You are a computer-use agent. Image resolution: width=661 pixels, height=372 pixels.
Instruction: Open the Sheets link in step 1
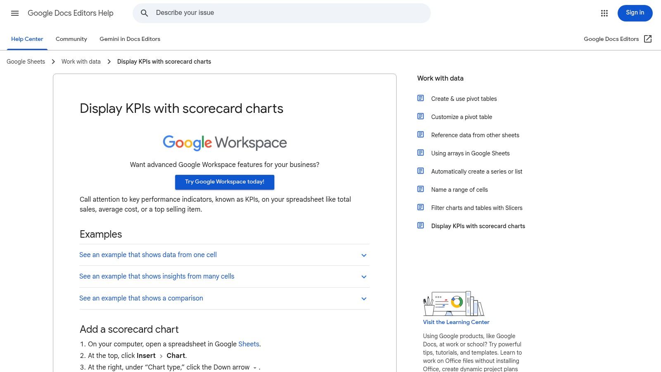249,344
